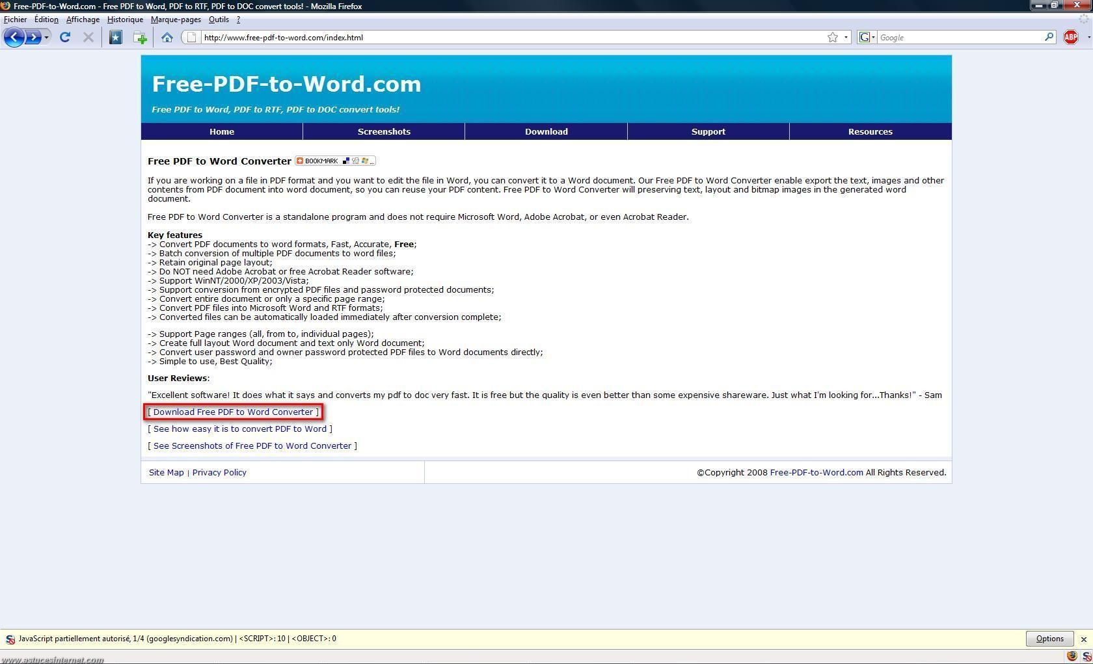Open the Adblock Plus dropdown arrow
This screenshot has height=664, width=1093.
coord(1088,38)
